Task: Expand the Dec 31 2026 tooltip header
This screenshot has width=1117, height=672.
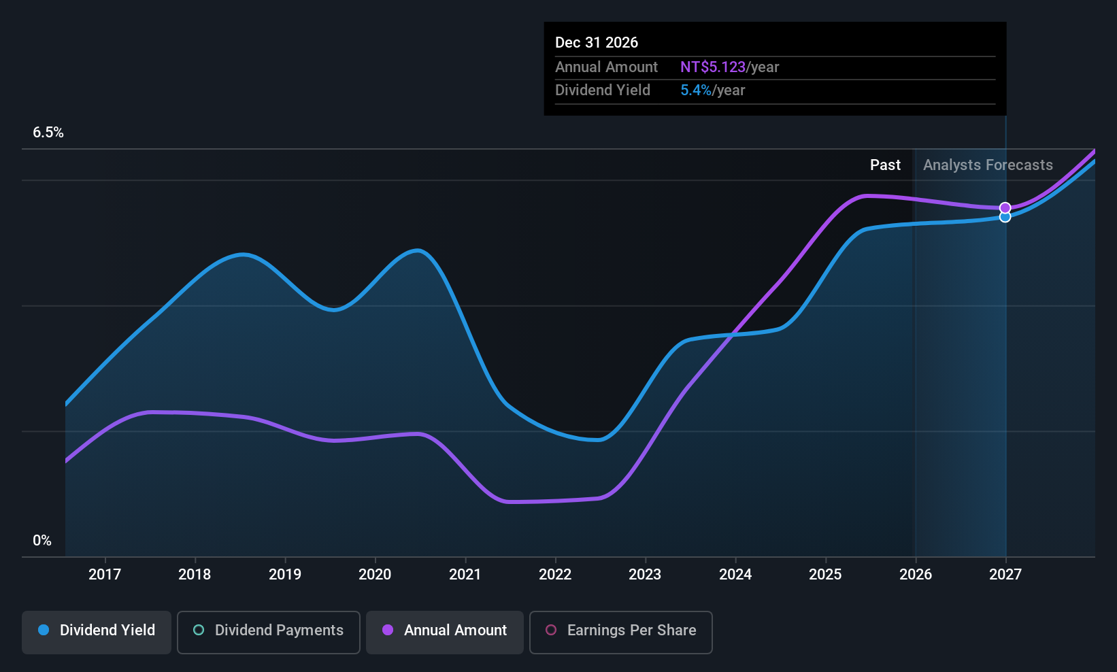Action: (597, 42)
